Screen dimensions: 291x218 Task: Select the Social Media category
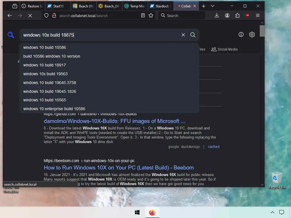click(x=225, y=49)
